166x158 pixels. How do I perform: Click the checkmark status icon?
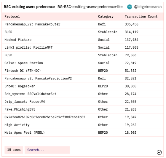[159, 152]
